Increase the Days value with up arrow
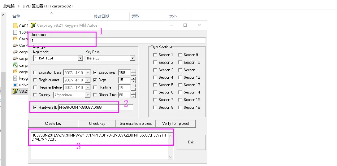 133,78
